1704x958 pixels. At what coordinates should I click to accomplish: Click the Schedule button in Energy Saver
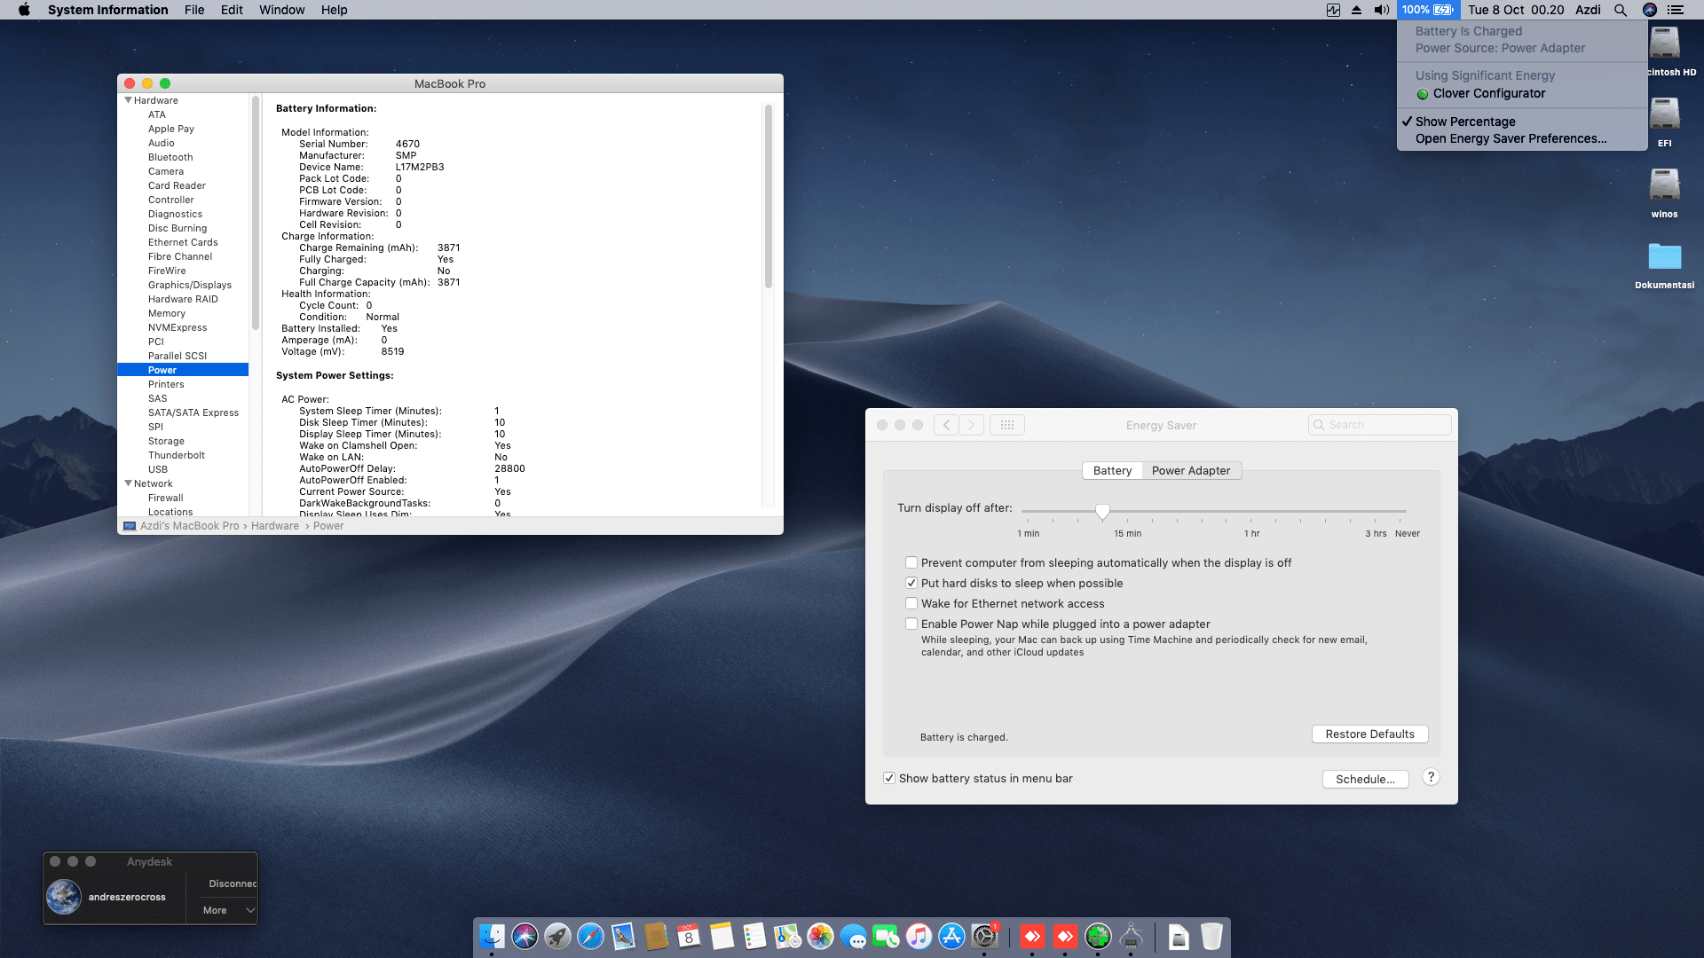click(x=1365, y=779)
